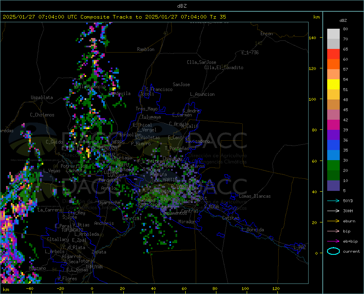Viewport: 364px width, 294px height.
Task: Select the 60-65 dBZ red swatch
Action: [333, 54]
